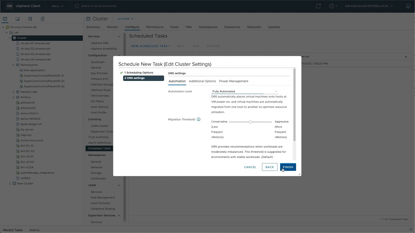Click the Nimbus resource pool icon
Viewport: 415px width, 233px height.
(x=18, y=97)
